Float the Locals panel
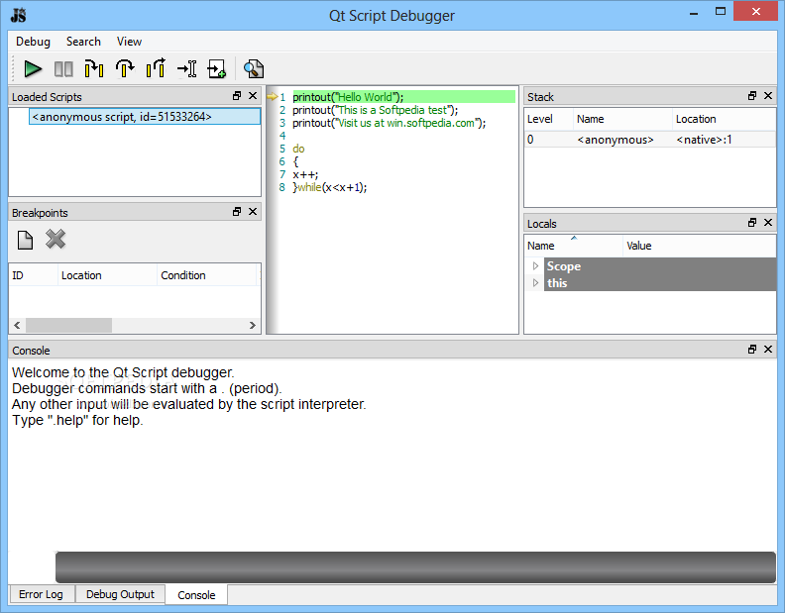This screenshot has height=613, width=785. (752, 222)
